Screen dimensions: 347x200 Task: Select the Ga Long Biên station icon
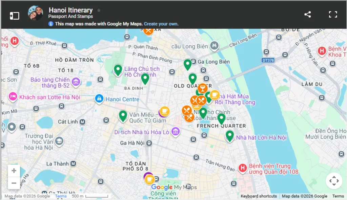coord(193,62)
